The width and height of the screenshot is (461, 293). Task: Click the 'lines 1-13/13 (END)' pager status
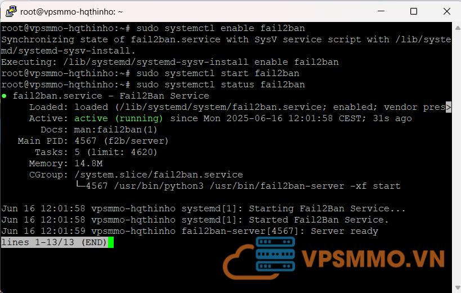(54, 242)
